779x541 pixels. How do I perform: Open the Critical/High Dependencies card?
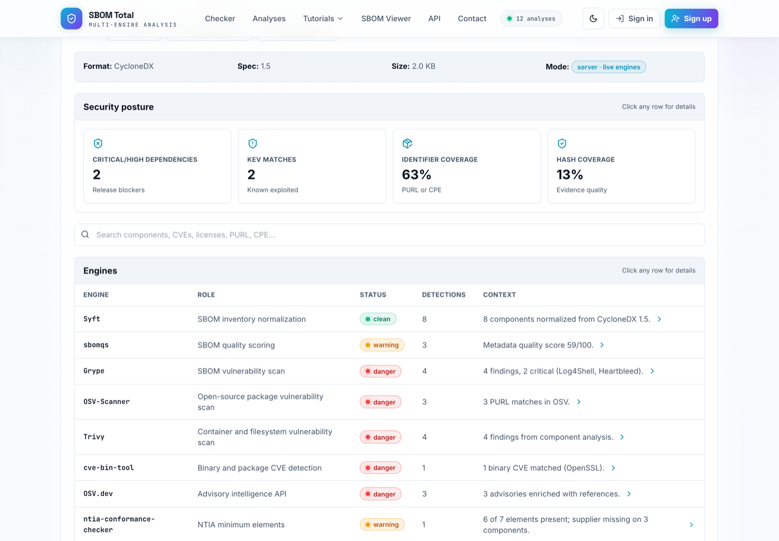tap(157, 166)
